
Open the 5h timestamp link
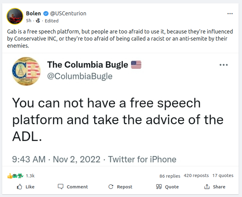(29, 21)
